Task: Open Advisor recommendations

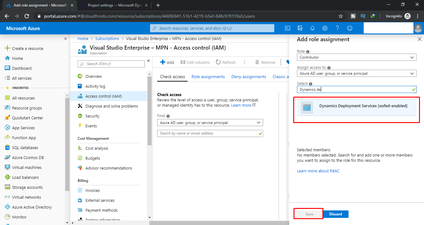Action: [108, 168]
